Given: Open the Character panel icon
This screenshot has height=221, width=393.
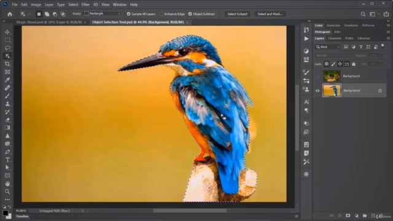Looking at the screenshot, I should pyautogui.click(x=306, y=102).
